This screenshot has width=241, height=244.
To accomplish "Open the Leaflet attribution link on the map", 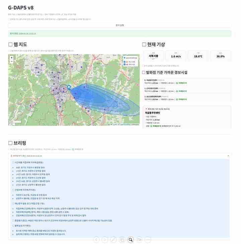I will (114, 124).
